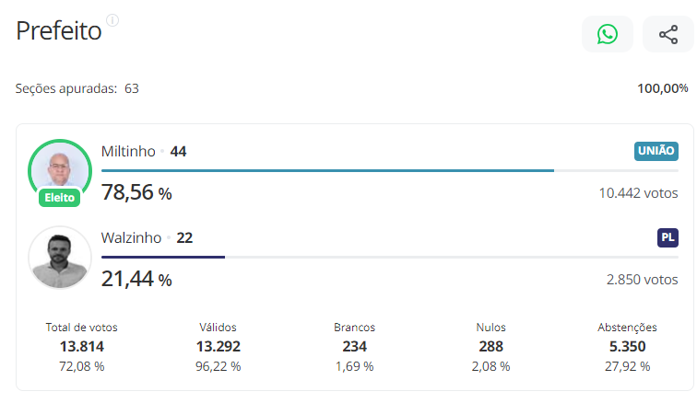Click Miltinho's candidate photo
The height and width of the screenshot is (403, 697).
point(60,167)
